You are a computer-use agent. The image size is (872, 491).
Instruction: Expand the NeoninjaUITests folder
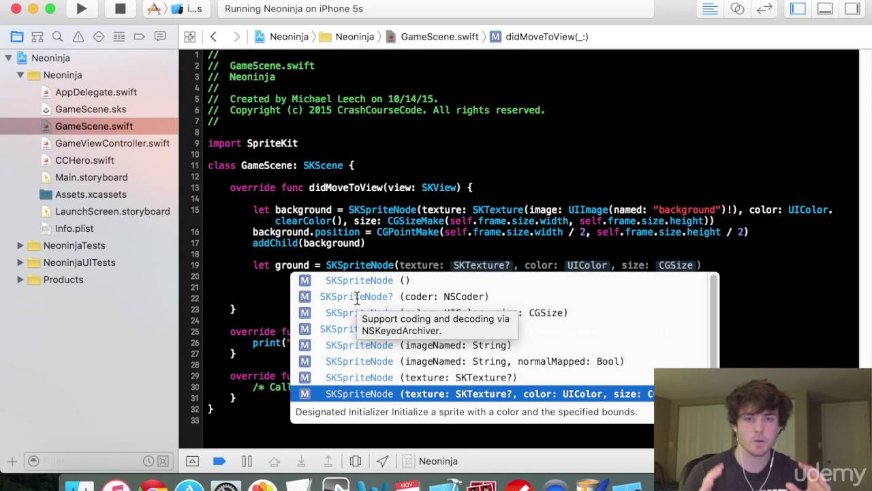20,263
